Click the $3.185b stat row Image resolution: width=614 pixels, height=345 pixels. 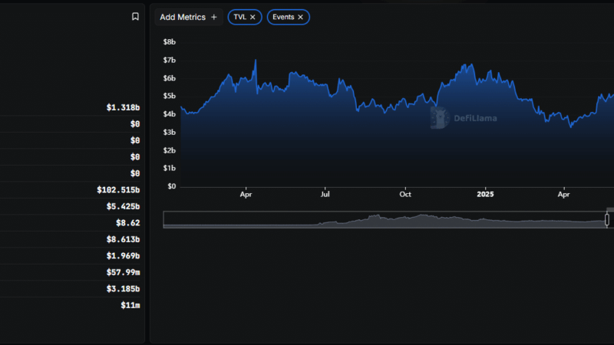click(123, 289)
